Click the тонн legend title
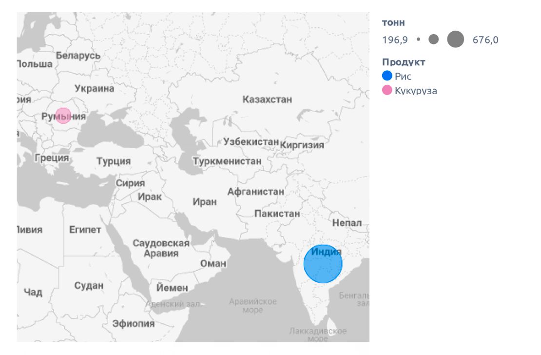541x355 pixels. (x=393, y=22)
